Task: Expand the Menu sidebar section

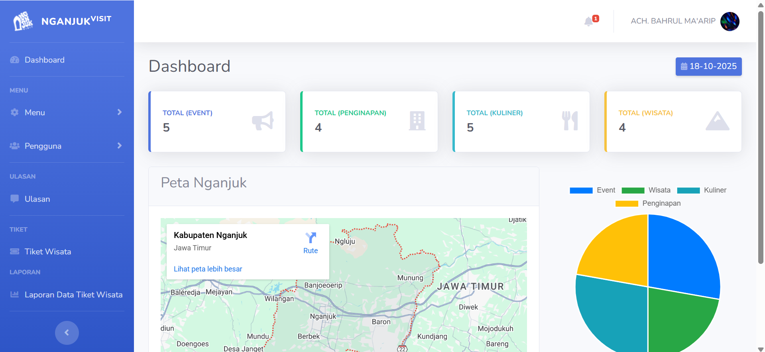Action: (x=67, y=112)
